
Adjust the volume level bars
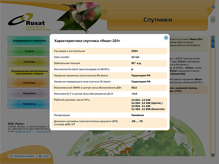click(x=46, y=156)
